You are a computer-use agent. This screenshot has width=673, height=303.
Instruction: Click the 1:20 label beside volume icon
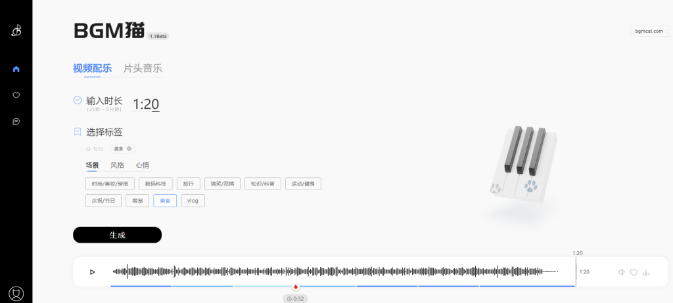coord(584,272)
